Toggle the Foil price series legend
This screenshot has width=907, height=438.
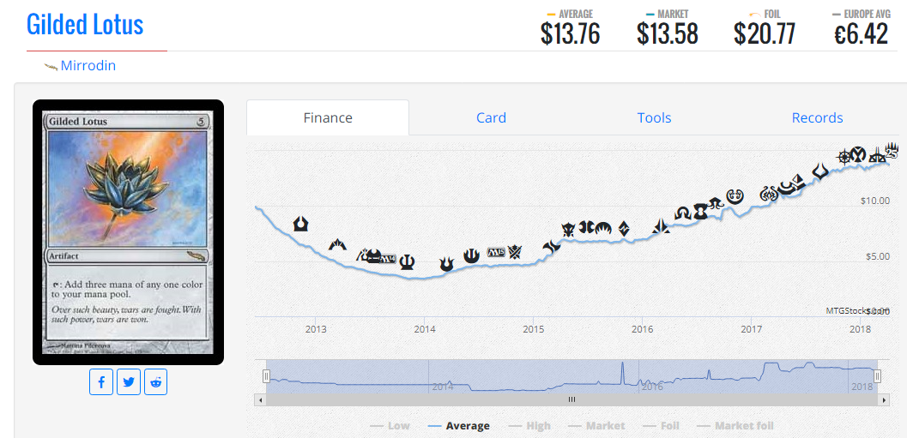click(661, 426)
